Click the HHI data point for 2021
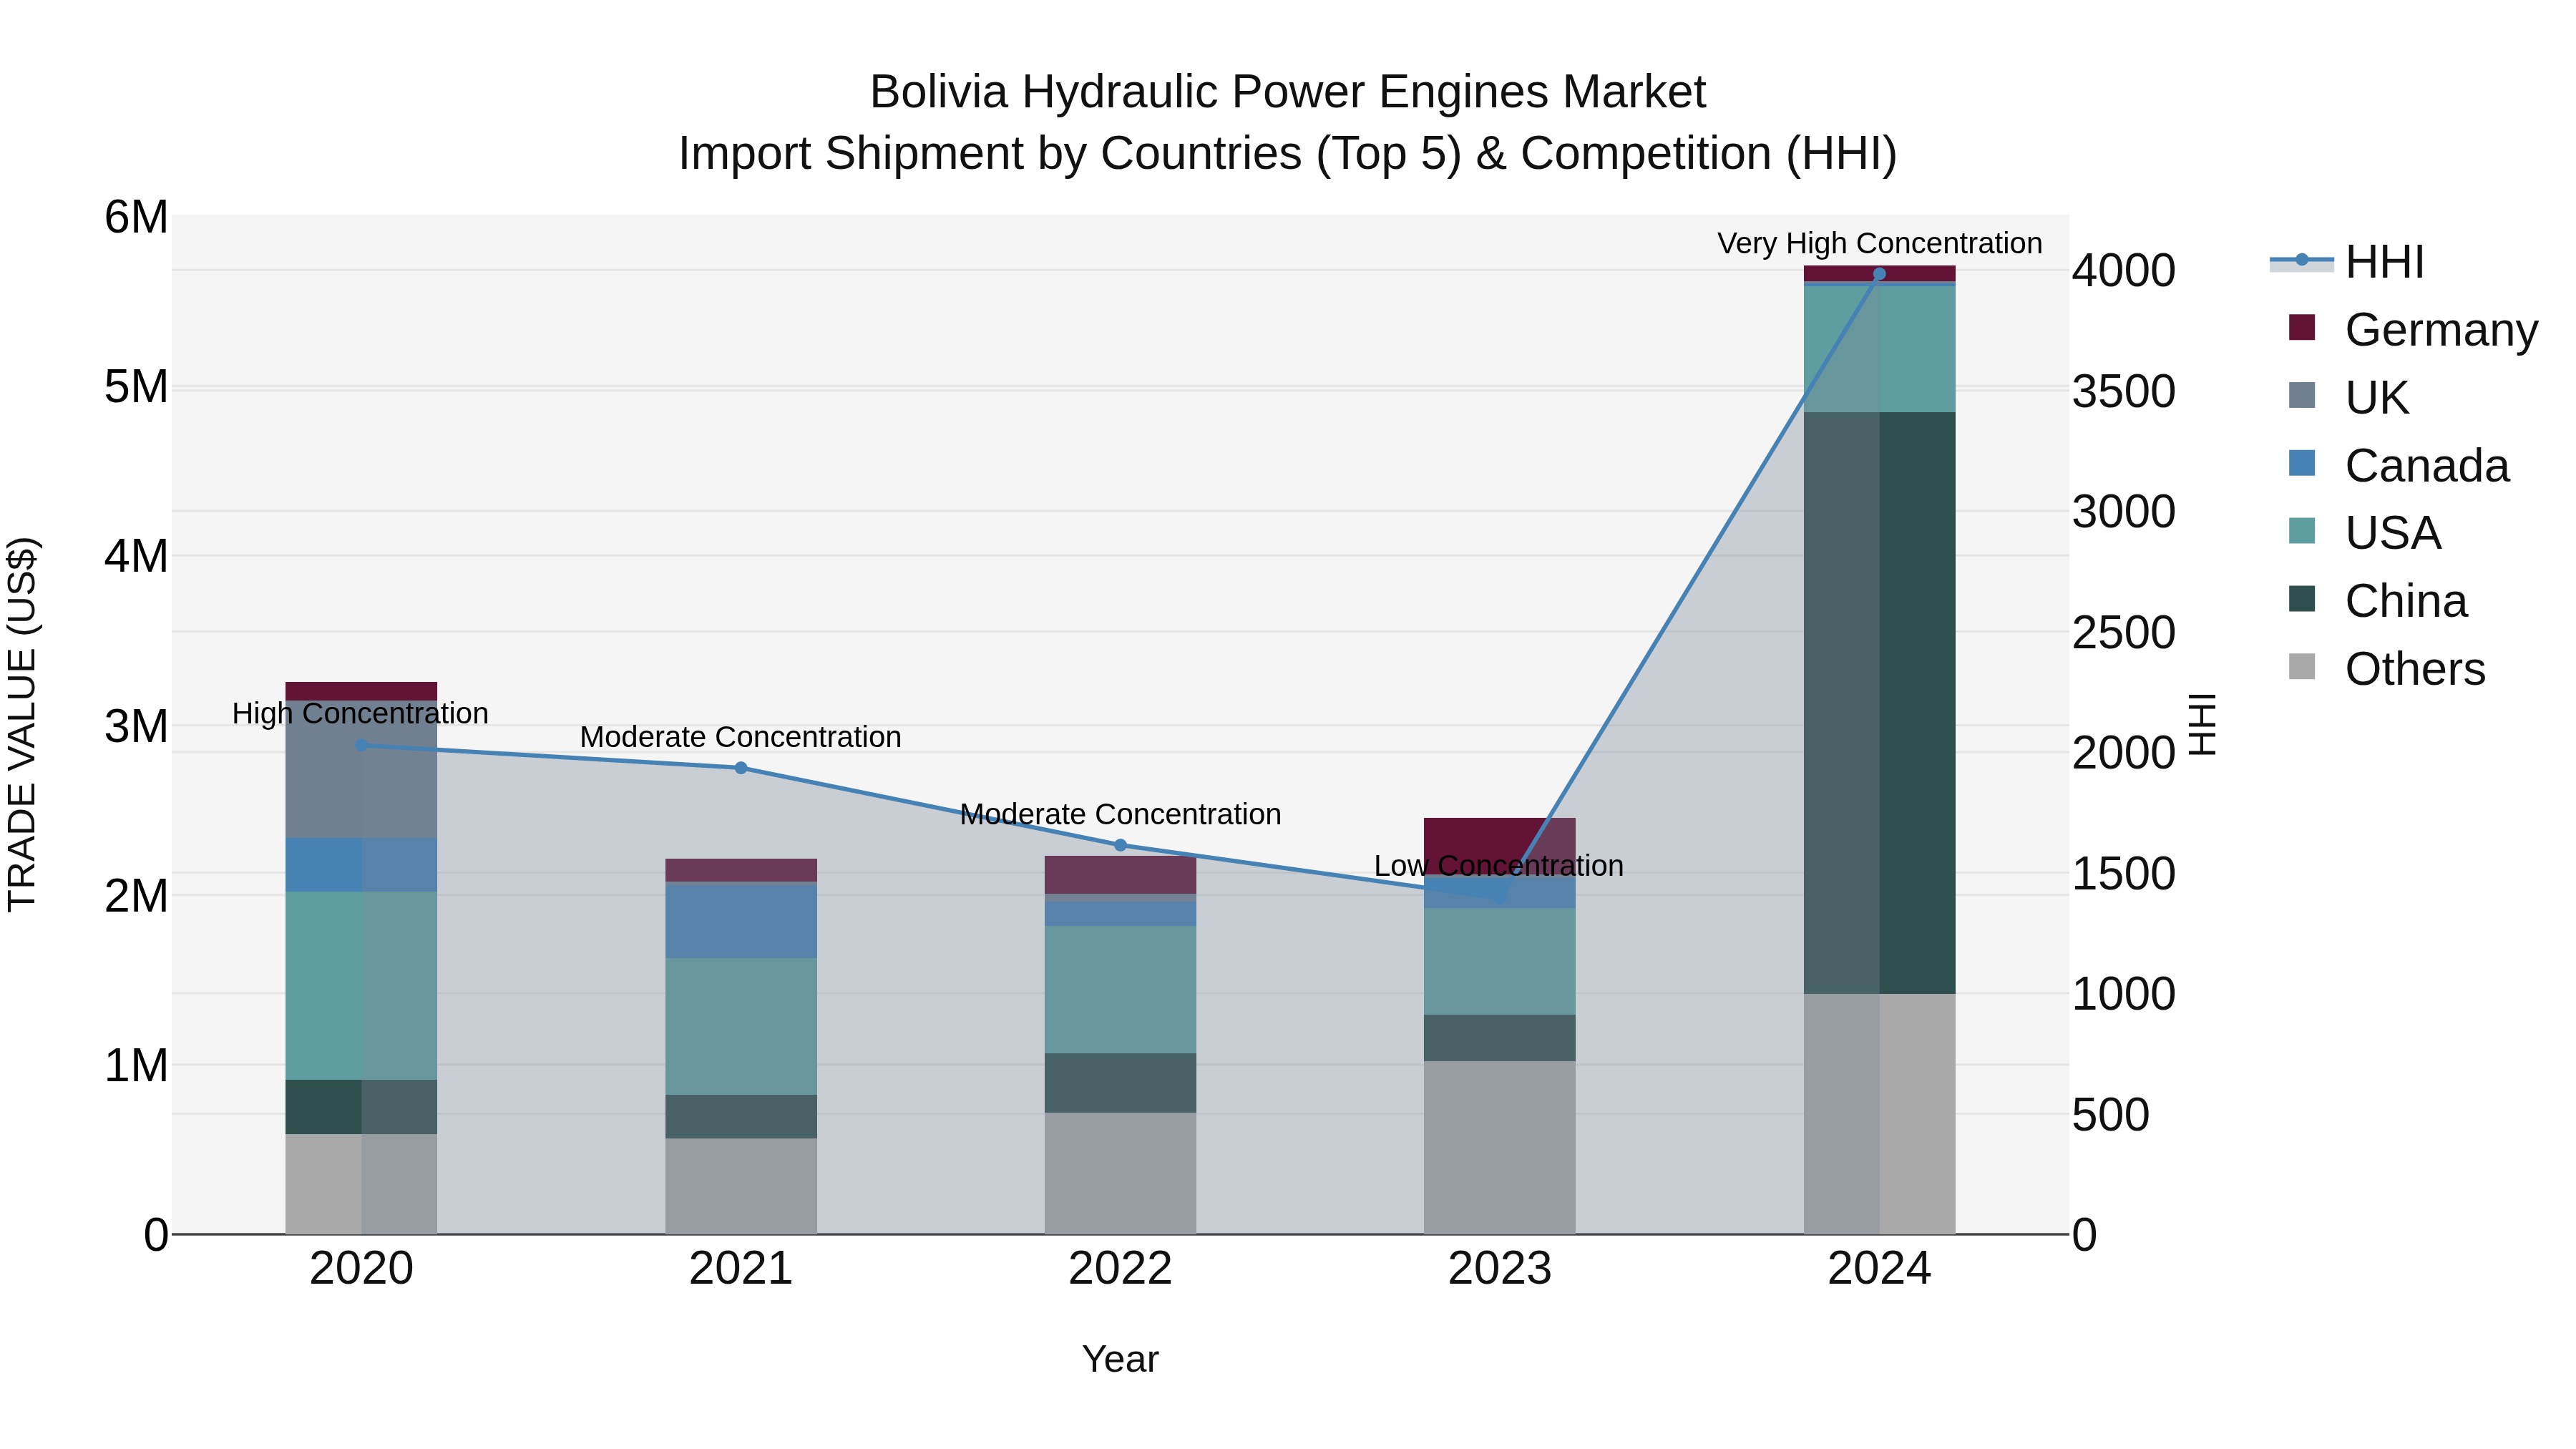Viewport: 2576px width, 1449px height. point(741,768)
